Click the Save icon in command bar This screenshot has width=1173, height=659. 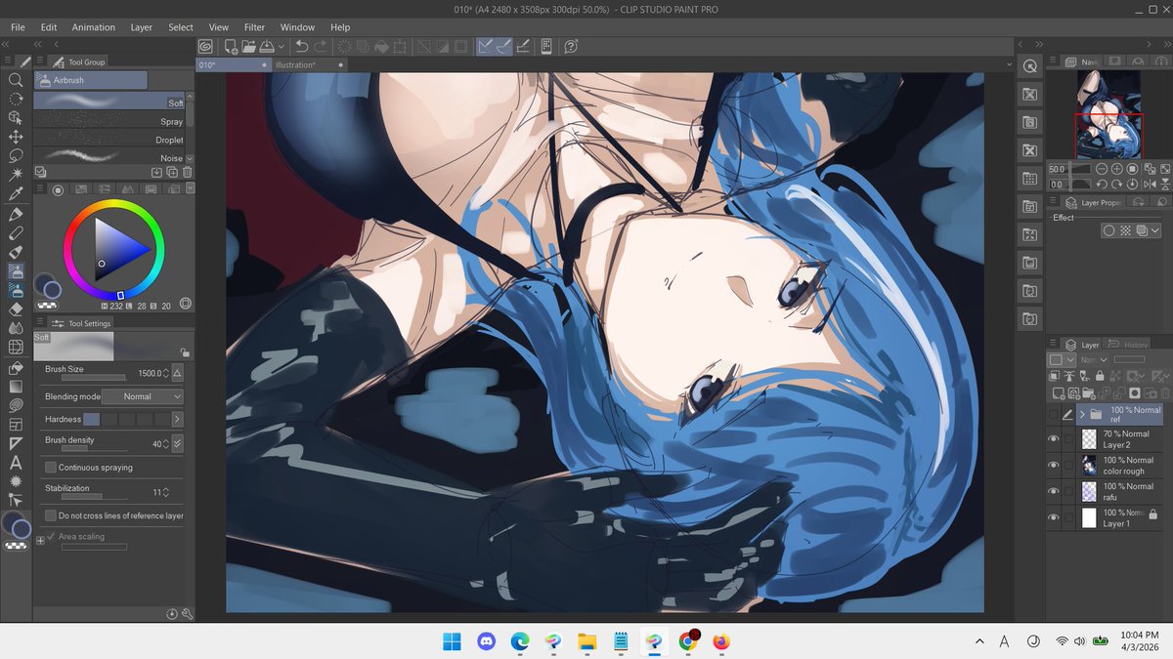pyautogui.click(x=267, y=46)
